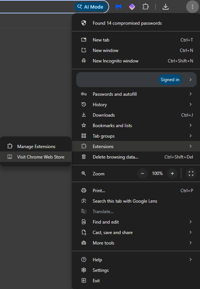Expand the More tools submenu arrow
The height and width of the screenshot is (289, 200).
coord(190,243)
